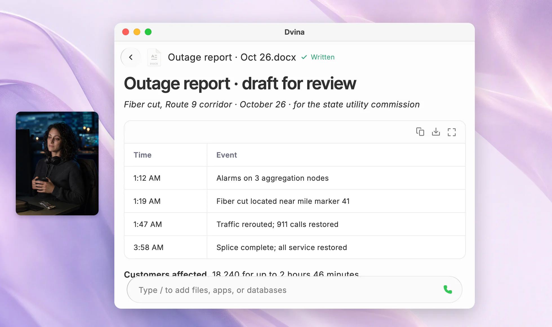The width and height of the screenshot is (552, 327).
Task: Click Alarms on 3 aggregation nodes
Action: (x=272, y=178)
